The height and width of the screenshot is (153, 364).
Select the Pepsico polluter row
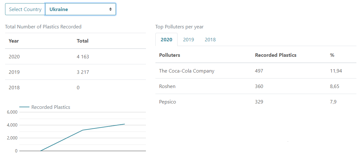point(167,102)
